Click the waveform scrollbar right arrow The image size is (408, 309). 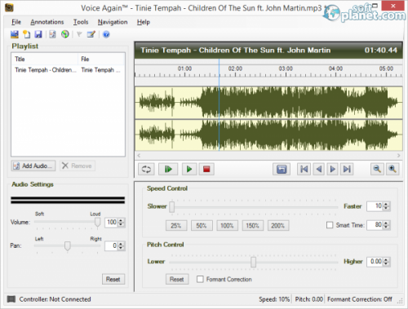tap(398, 156)
